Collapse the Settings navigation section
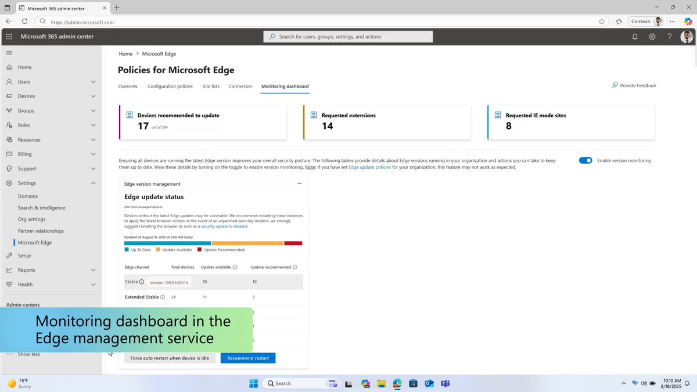This screenshot has width=697, height=392. point(94,183)
